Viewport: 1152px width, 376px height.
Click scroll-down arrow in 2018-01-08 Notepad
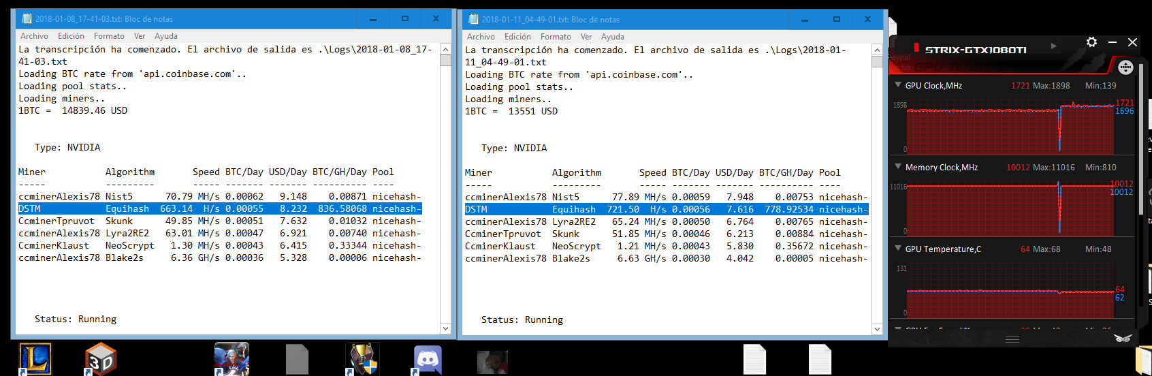pos(445,328)
